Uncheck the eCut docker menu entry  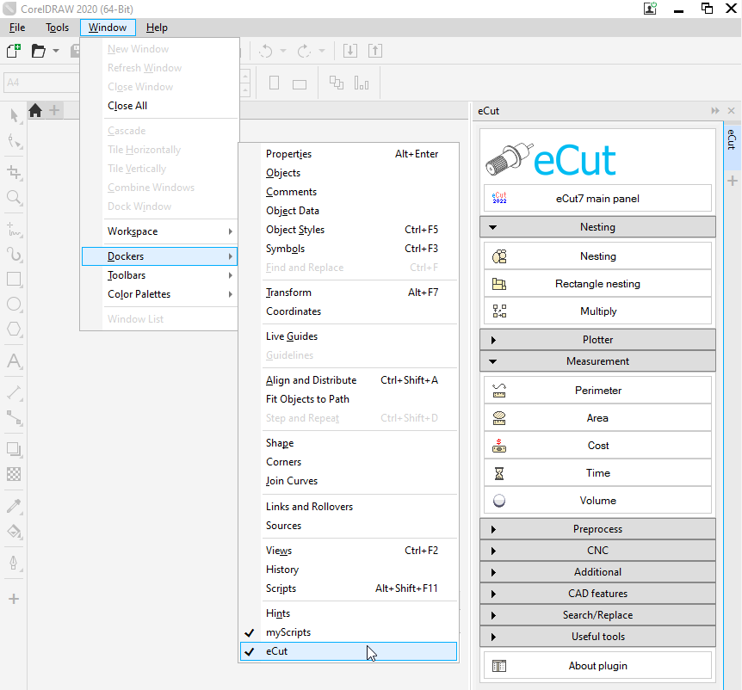(276, 651)
